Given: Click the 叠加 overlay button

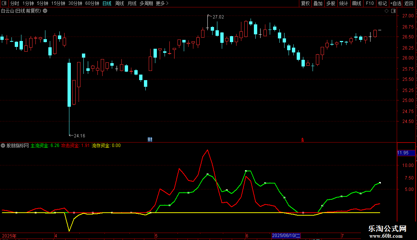Looking at the screenshot, I should [318, 3].
